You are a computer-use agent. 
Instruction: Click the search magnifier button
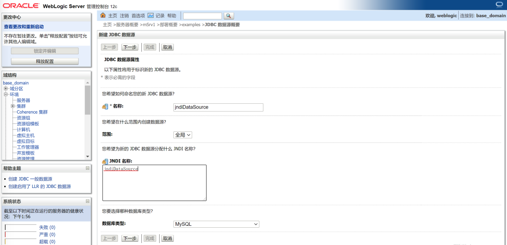(x=229, y=16)
